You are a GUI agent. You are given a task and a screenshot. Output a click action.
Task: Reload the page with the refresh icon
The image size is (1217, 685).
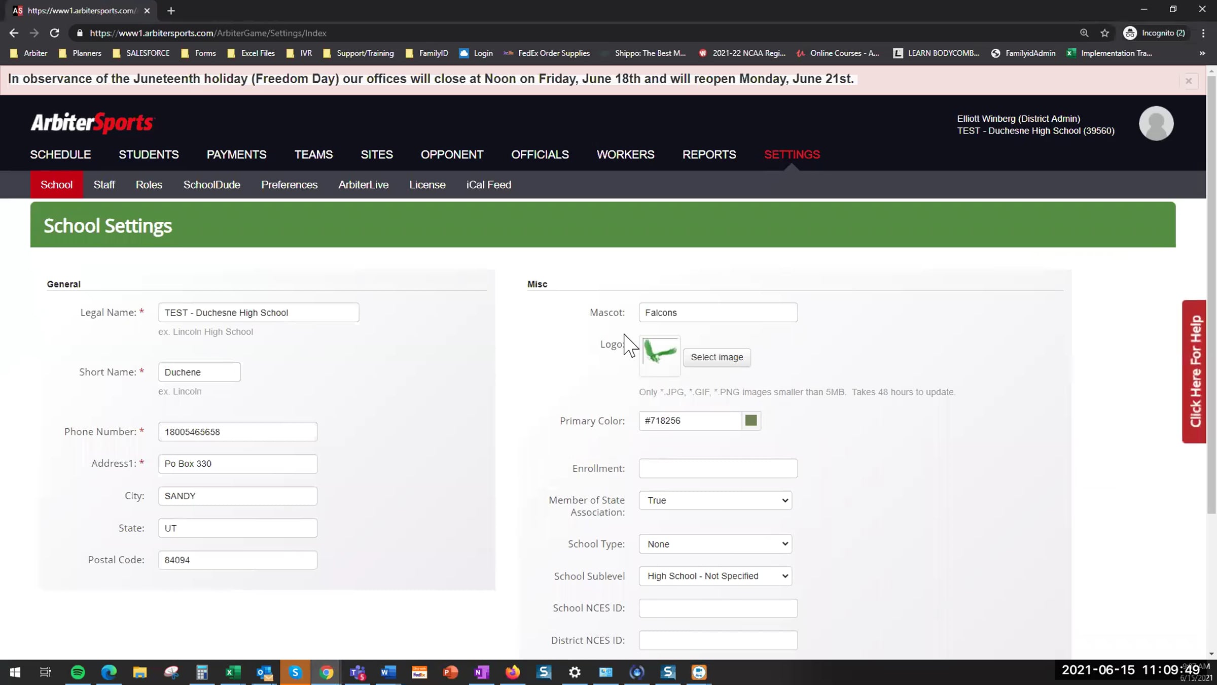tap(55, 33)
